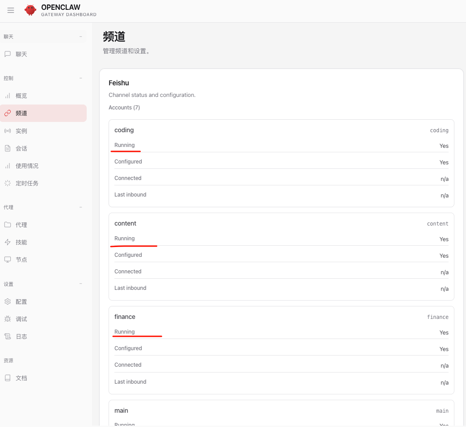Click the OpenClaw red mascot logo

tap(30, 10)
